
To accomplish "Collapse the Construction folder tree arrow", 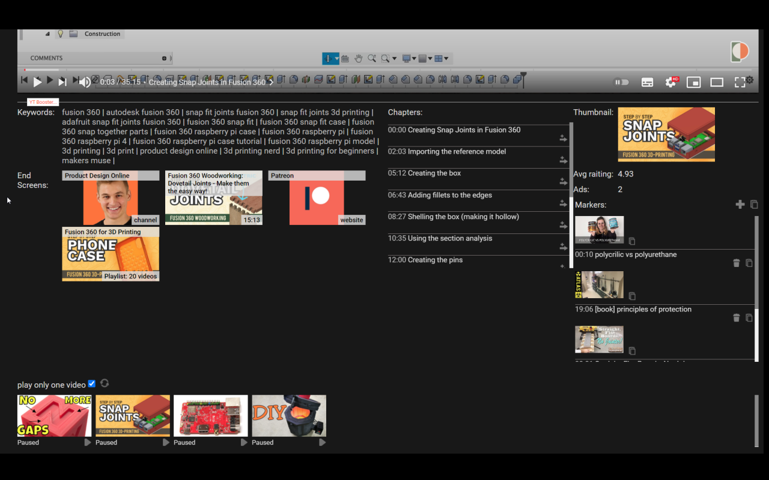I will [47, 34].
